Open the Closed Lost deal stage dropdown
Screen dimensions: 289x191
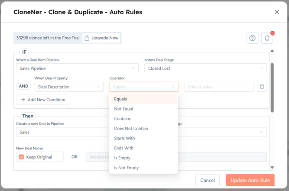click(205, 68)
